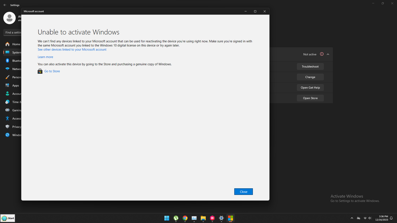This screenshot has height=223, width=397.
Task: Click the Find a setting search box
Action: (12, 33)
